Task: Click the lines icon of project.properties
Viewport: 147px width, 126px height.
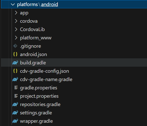Action: click(x=16, y=96)
